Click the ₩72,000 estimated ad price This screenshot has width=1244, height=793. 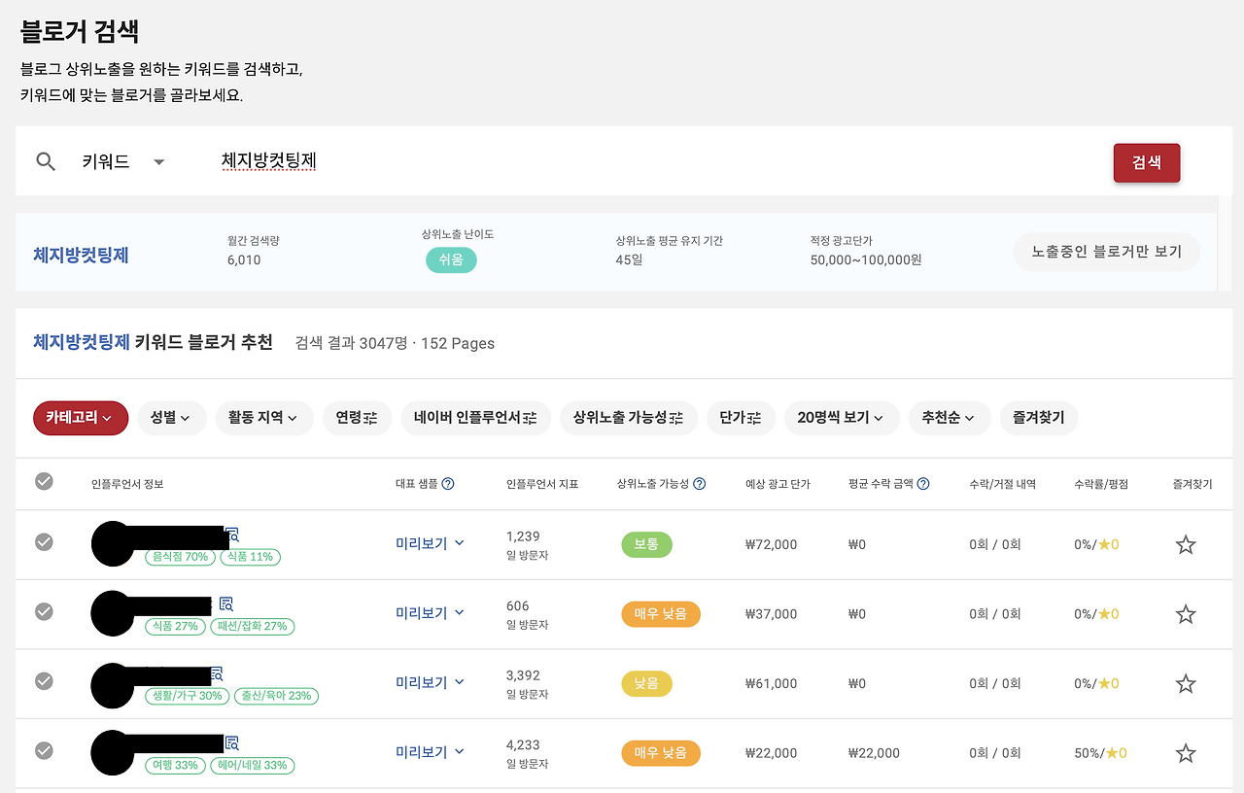[771, 545]
